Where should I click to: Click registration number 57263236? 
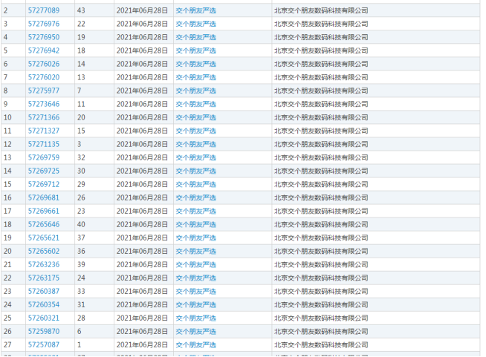point(43,264)
